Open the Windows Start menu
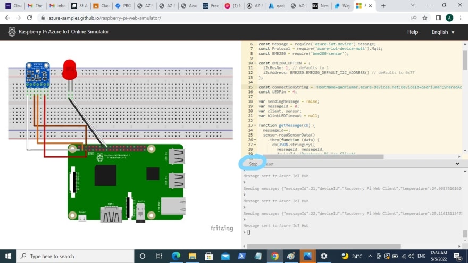Viewport: 468px width, 263px height. 8,256
